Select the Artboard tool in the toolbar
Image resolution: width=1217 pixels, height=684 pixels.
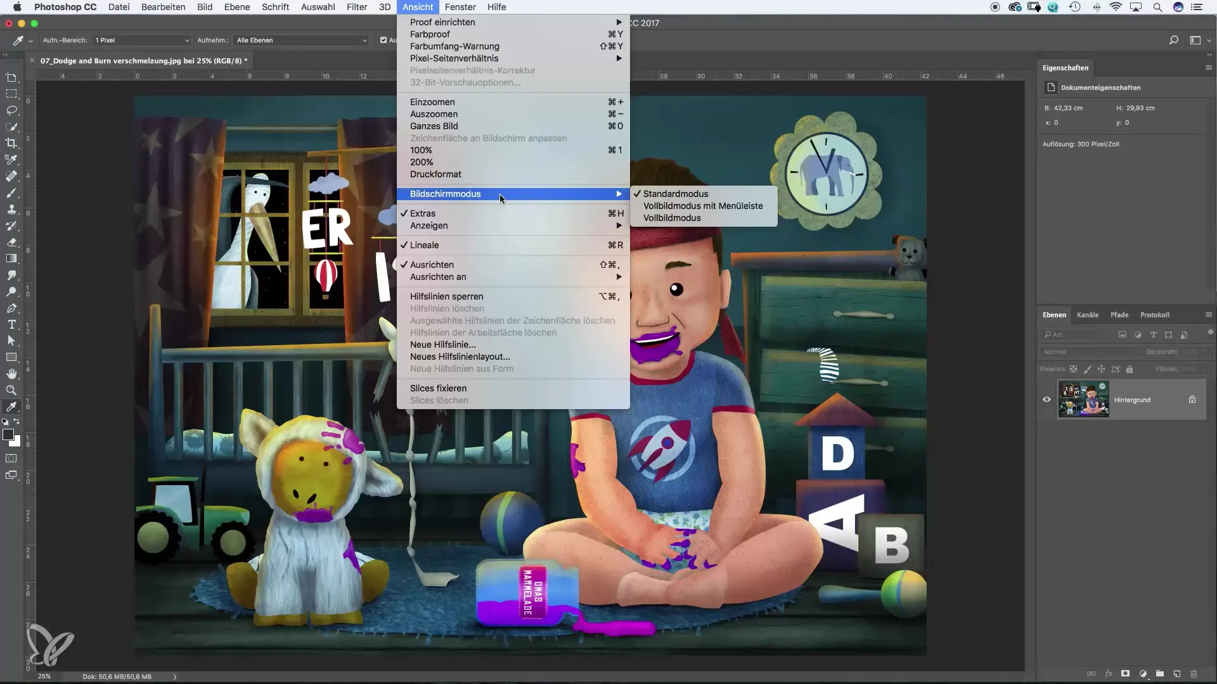11,77
